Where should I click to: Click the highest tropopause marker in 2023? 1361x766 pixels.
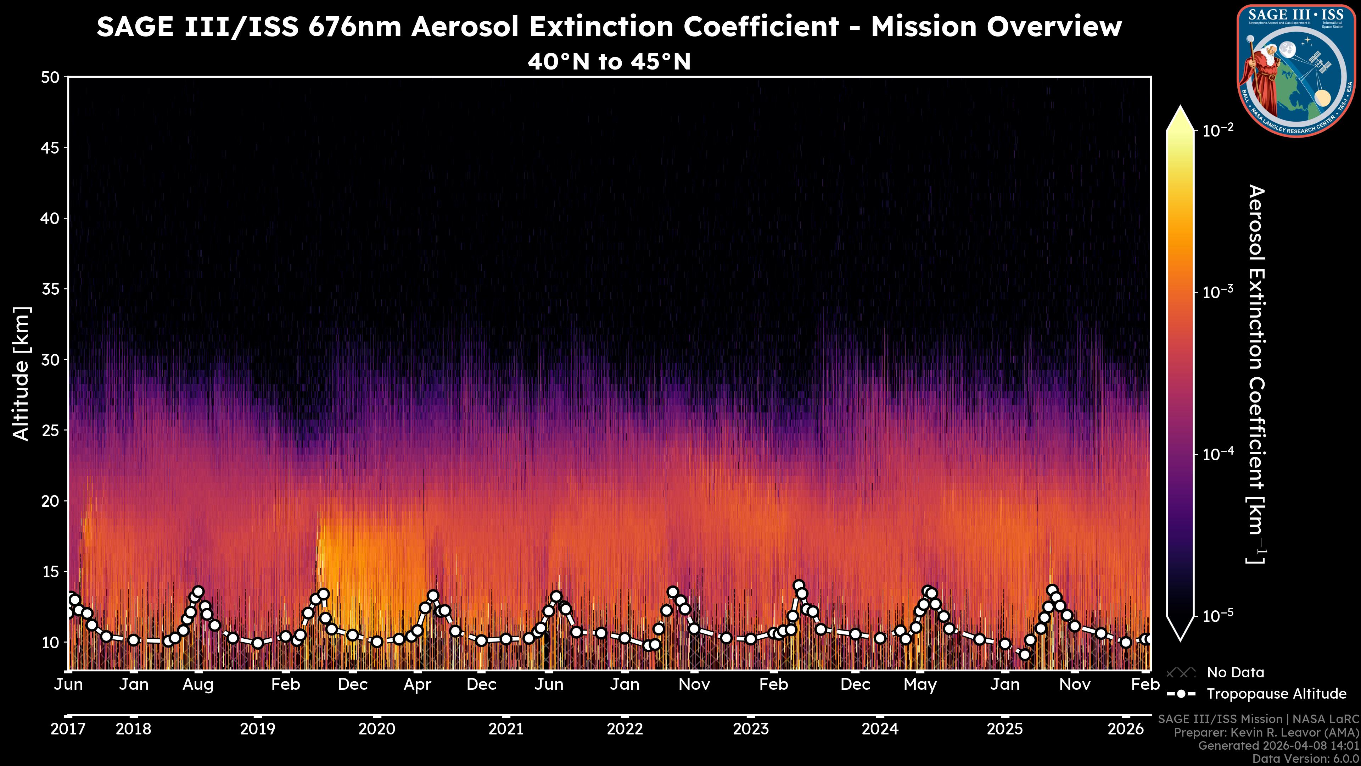click(x=798, y=586)
